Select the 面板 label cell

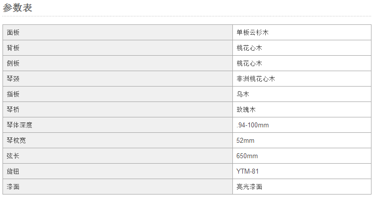click(x=118, y=32)
